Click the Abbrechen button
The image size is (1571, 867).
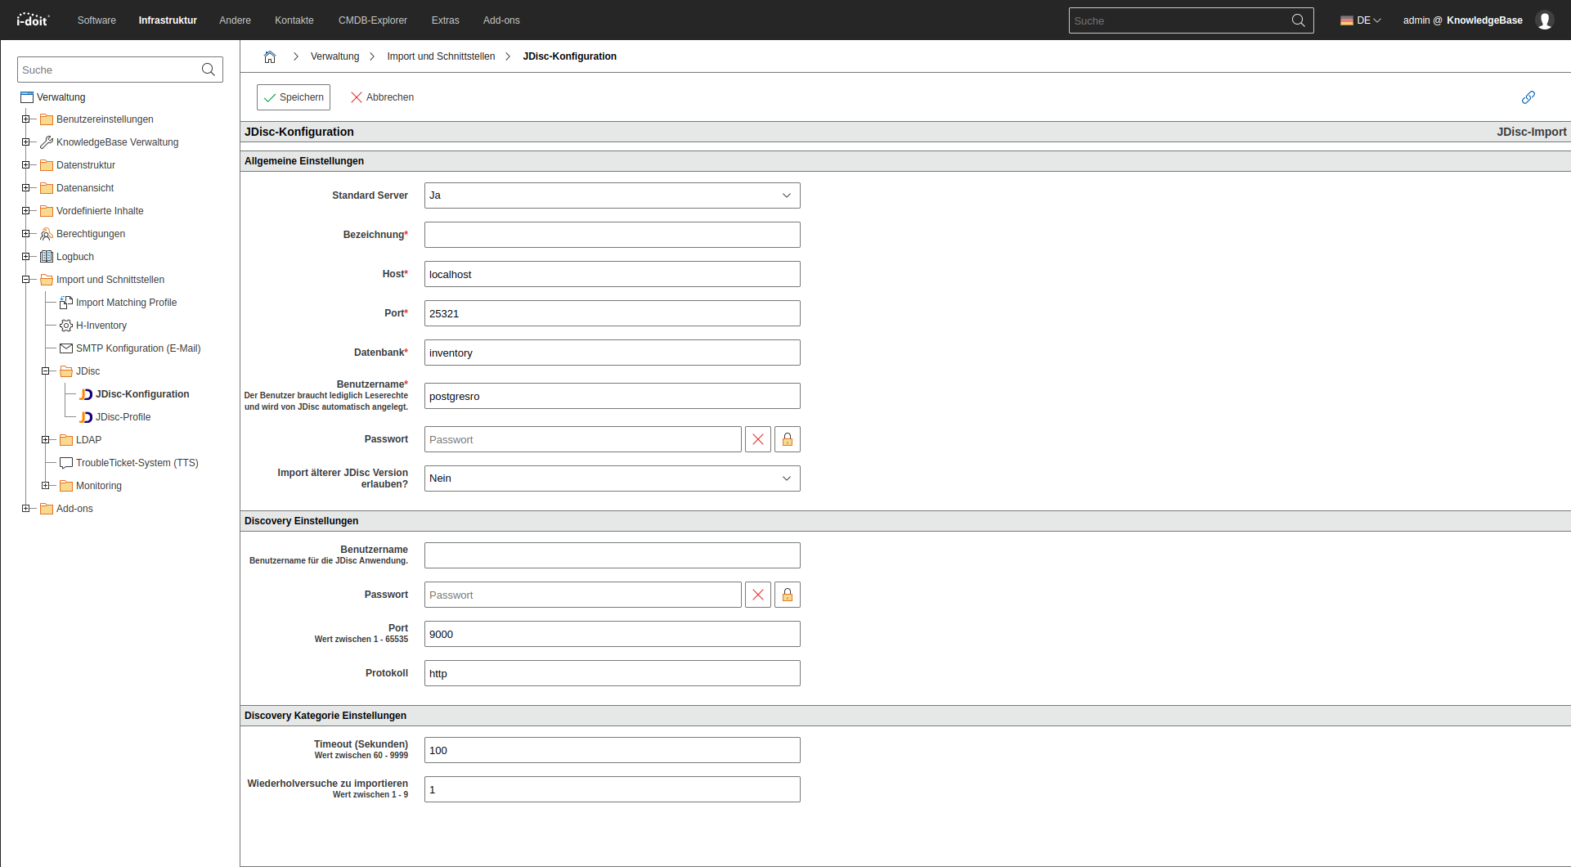pos(382,97)
